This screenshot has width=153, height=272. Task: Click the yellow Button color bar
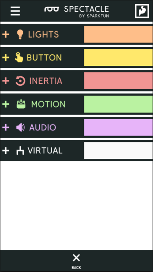coord(118,57)
